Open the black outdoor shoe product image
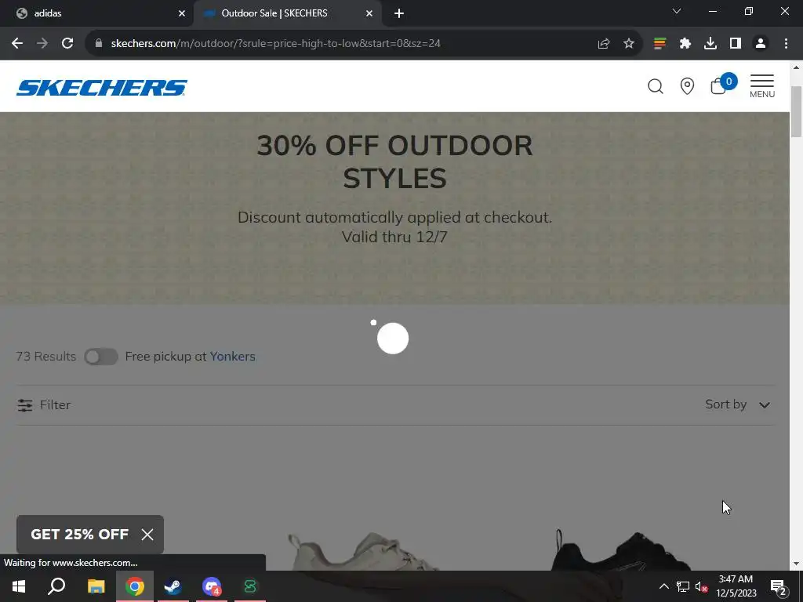 622,550
